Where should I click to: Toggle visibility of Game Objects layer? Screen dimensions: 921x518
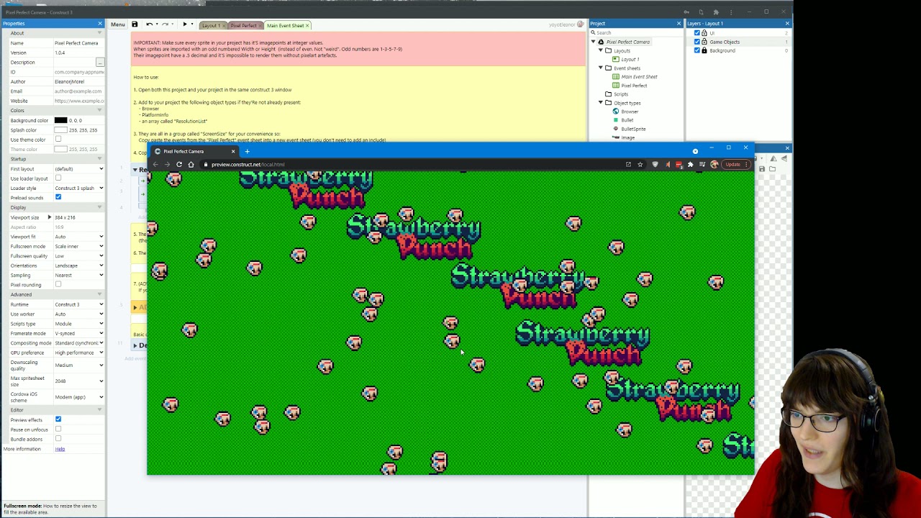click(697, 42)
